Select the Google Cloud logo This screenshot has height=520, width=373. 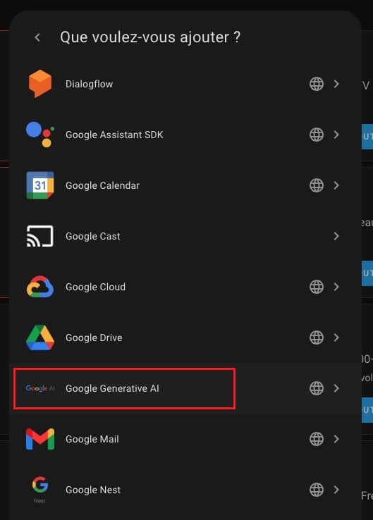[x=40, y=287]
